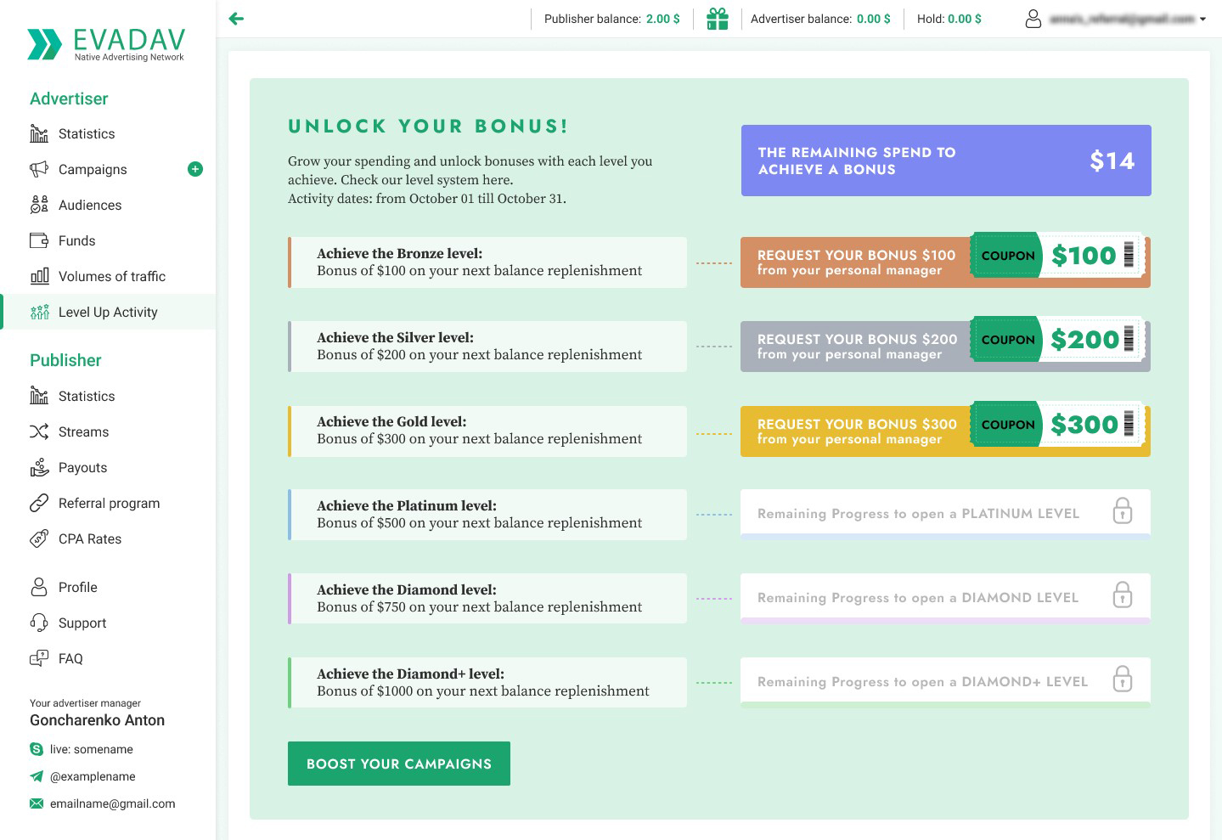1222x840 pixels.
Task: Click the padlock icon on Diamond+ level
Action: 1122,679
